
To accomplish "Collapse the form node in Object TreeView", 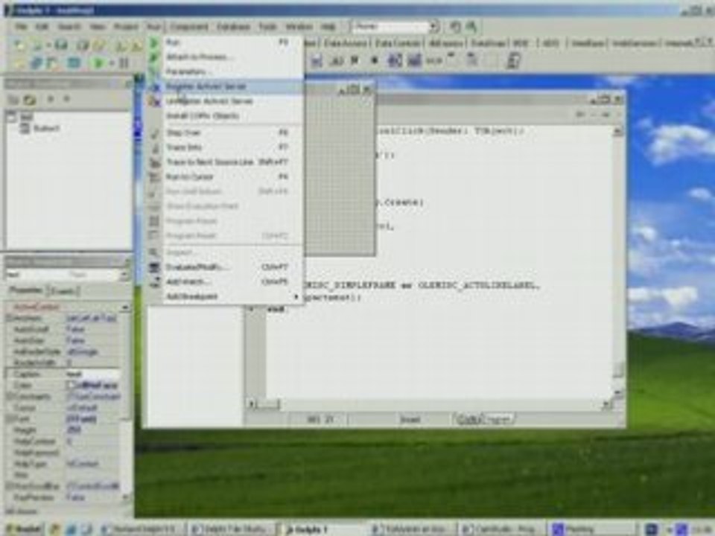I will [x=13, y=117].
